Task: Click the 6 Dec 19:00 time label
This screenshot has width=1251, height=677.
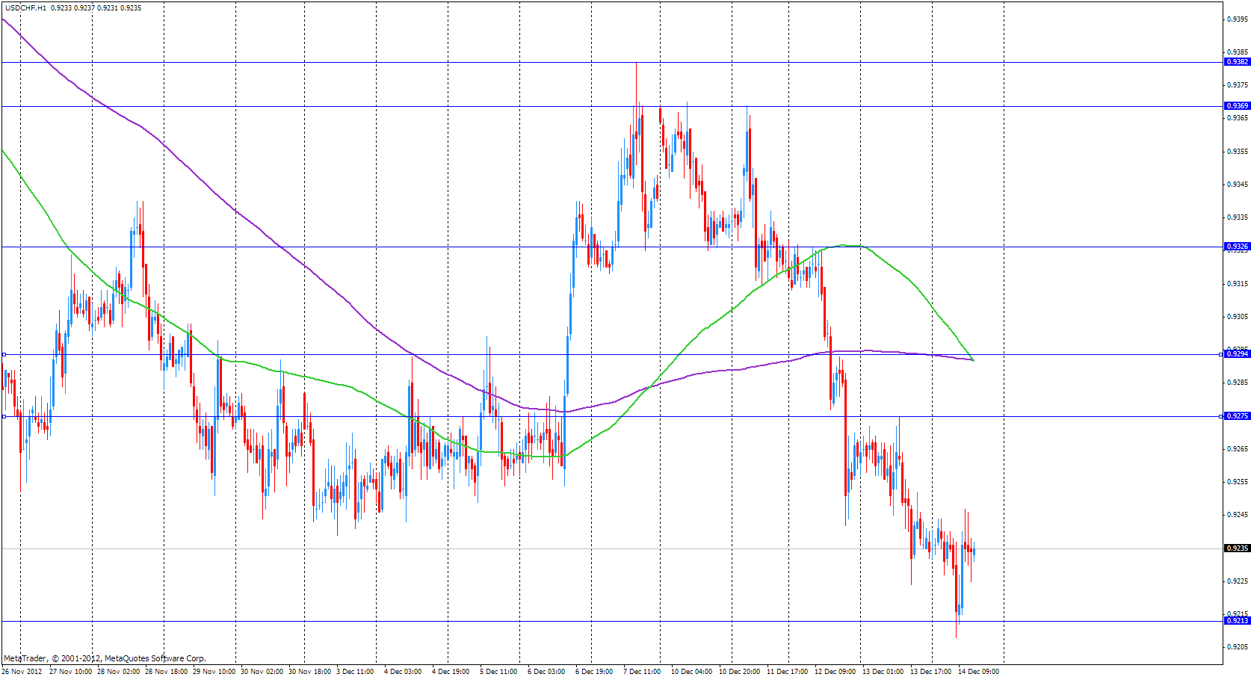Action: (x=594, y=672)
